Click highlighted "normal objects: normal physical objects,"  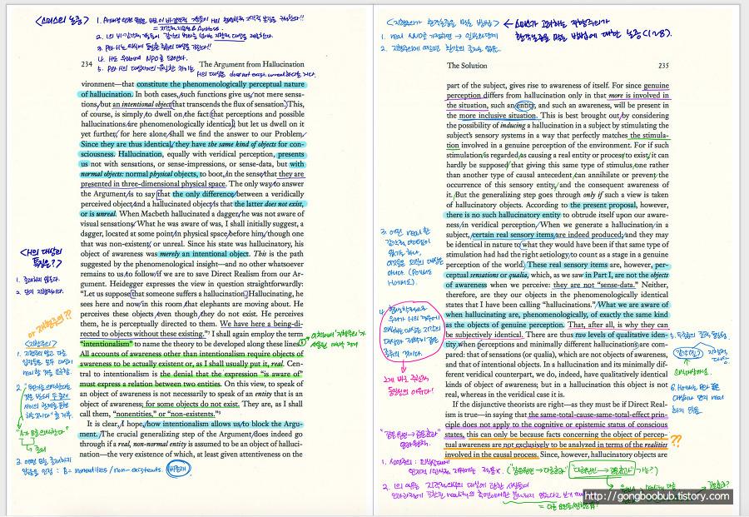(x=139, y=174)
